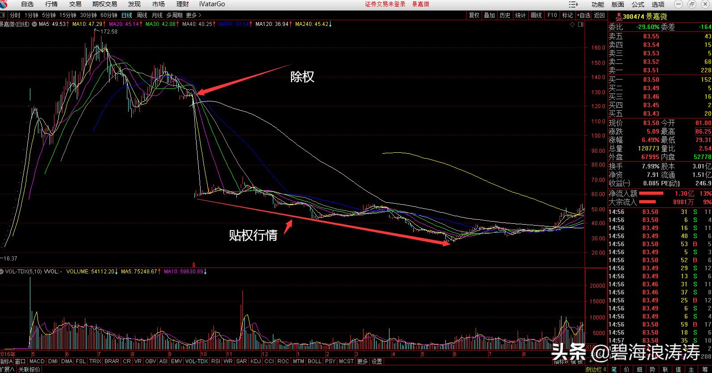The width and height of the screenshot is (712, 373).
Task: Click the 返回 back button
Action: (599, 15)
